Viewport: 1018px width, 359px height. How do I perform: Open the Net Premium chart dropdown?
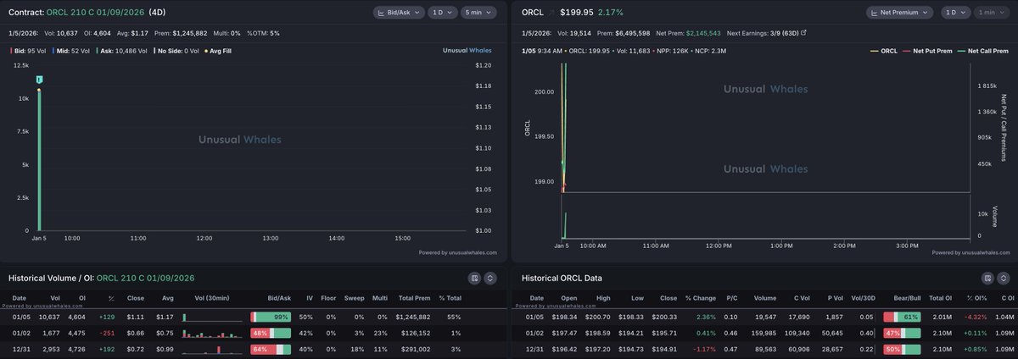coord(899,13)
